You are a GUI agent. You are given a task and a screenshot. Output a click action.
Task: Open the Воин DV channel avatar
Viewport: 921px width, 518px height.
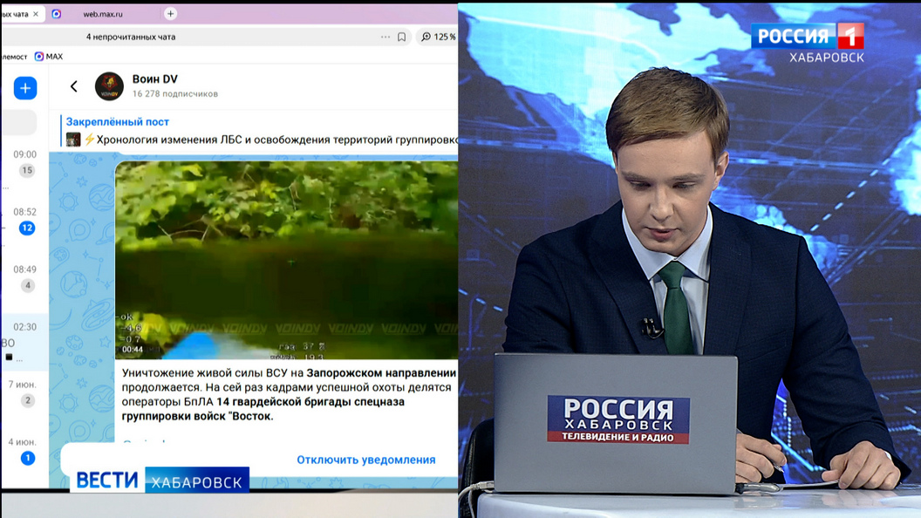coord(109,86)
